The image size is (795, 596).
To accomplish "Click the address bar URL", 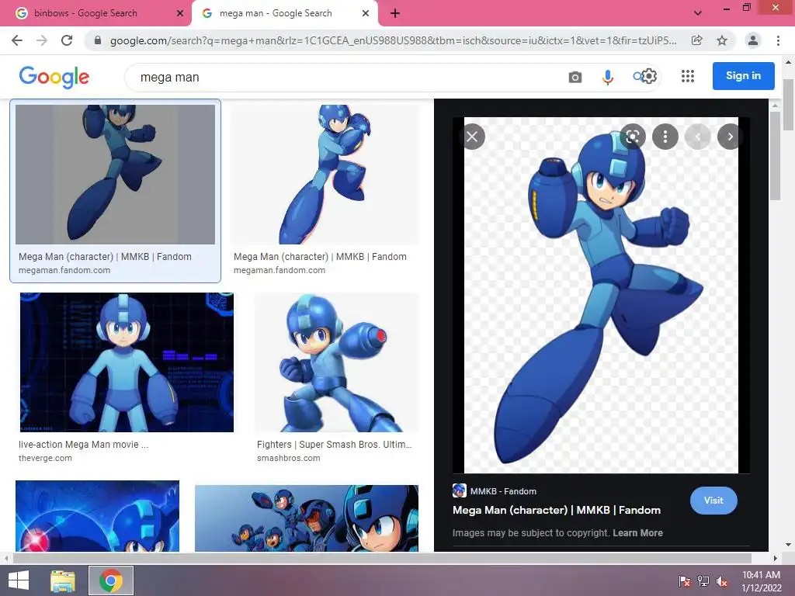I will pos(393,40).
